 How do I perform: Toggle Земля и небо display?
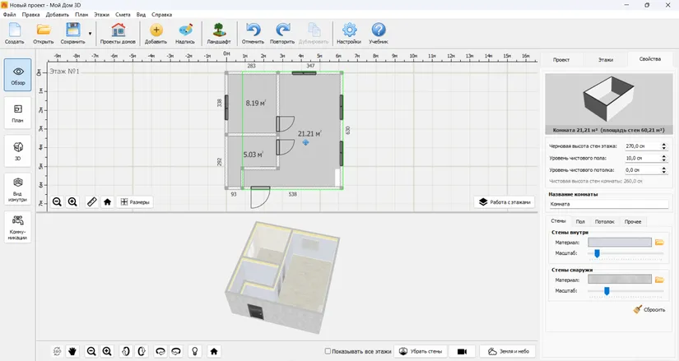508,351
